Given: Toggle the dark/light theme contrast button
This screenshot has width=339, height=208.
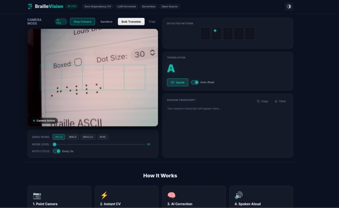Looking at the screenshot, I should 289,6.
